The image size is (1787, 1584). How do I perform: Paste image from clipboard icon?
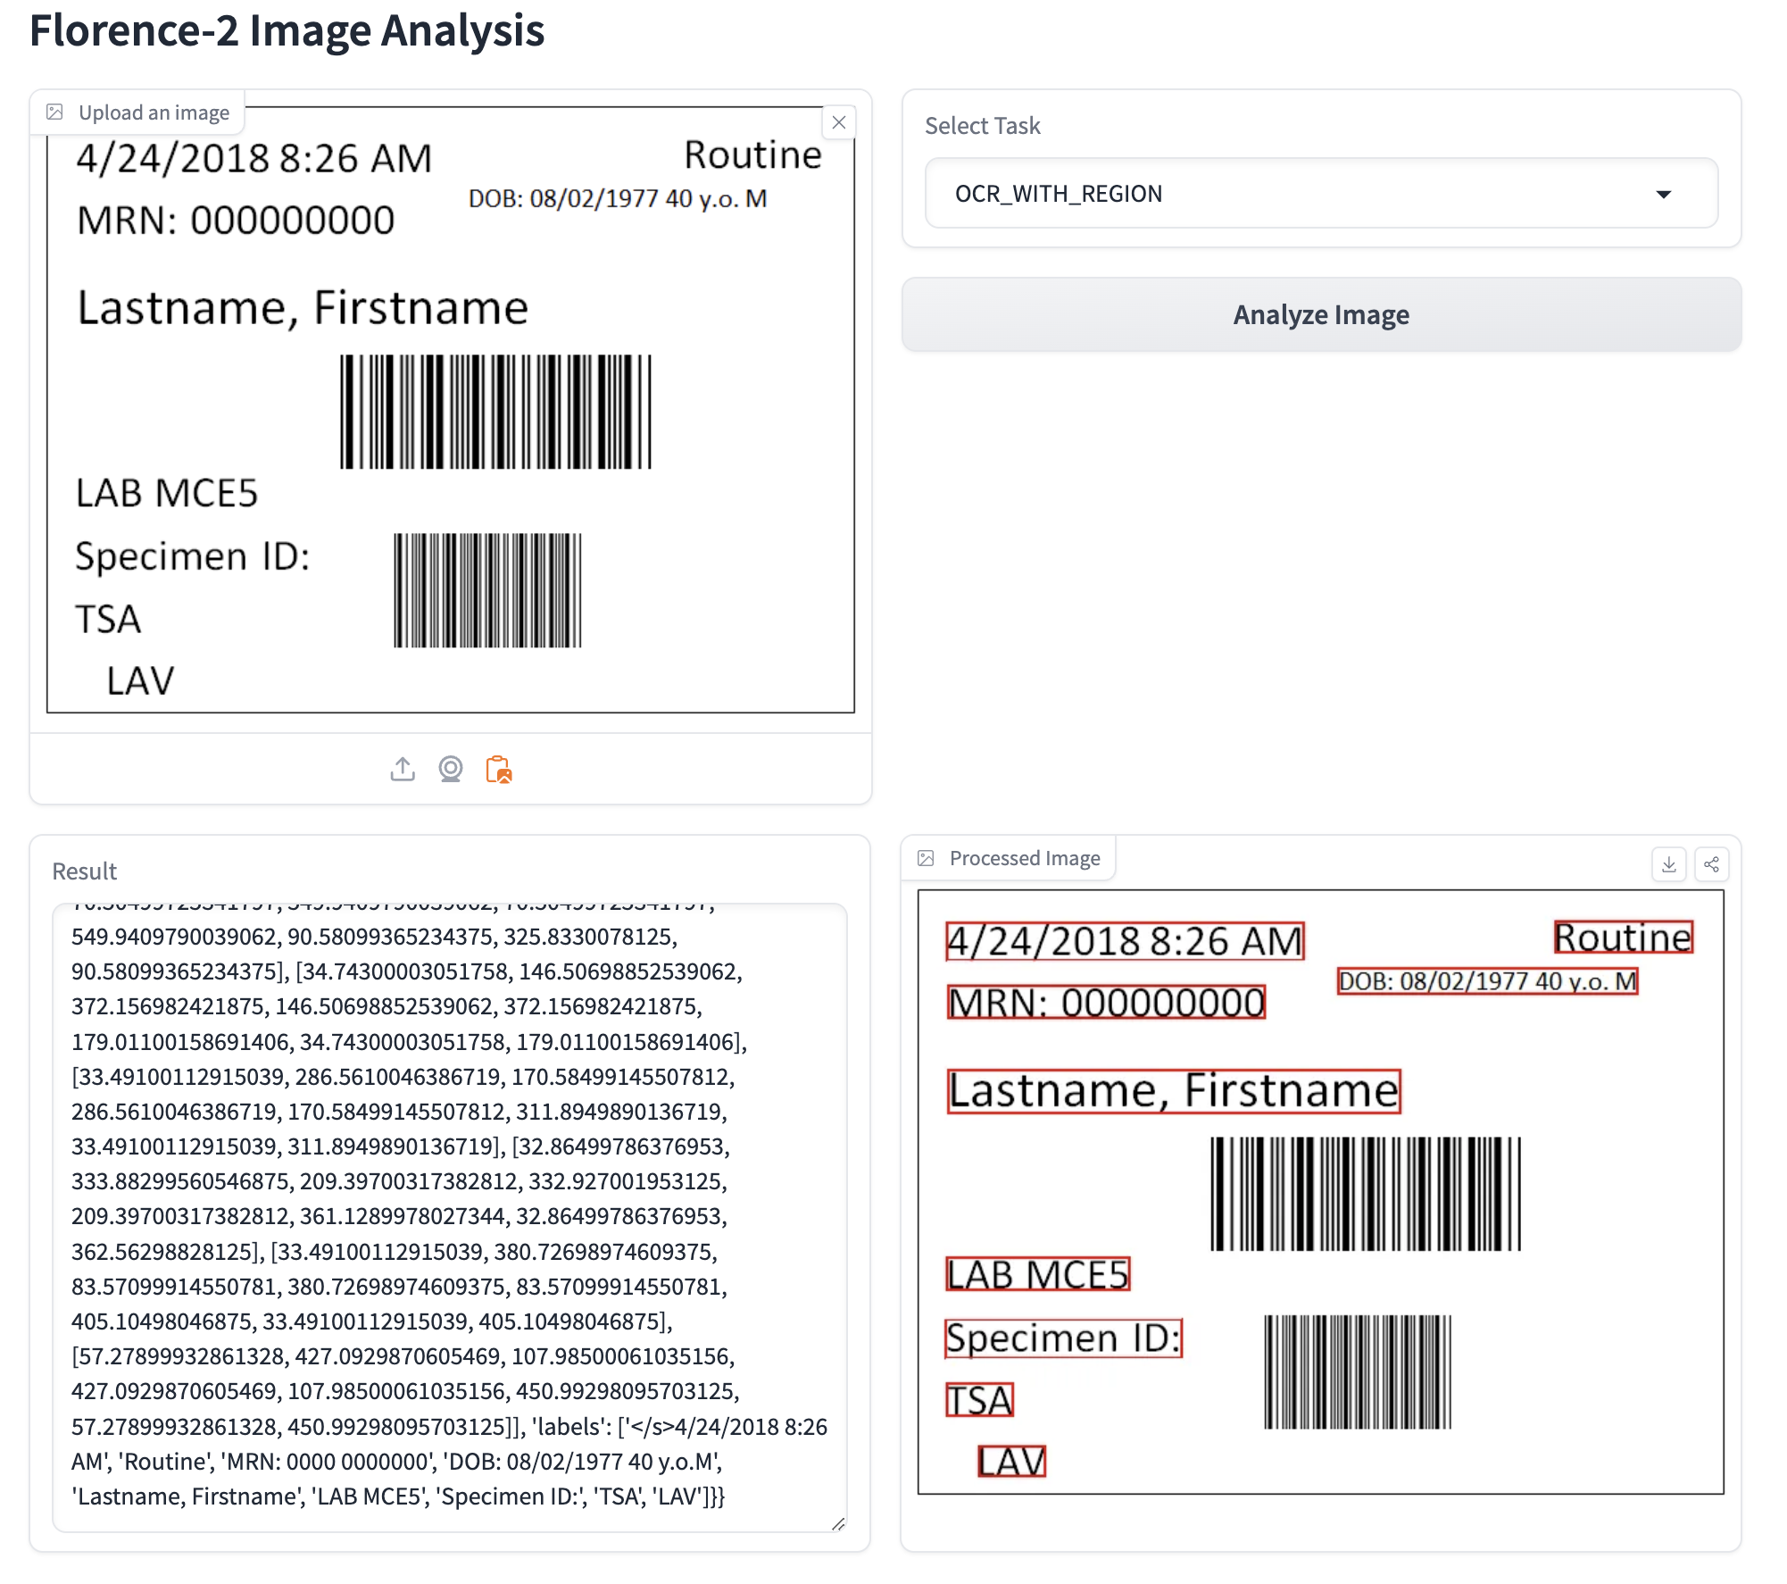499,769
